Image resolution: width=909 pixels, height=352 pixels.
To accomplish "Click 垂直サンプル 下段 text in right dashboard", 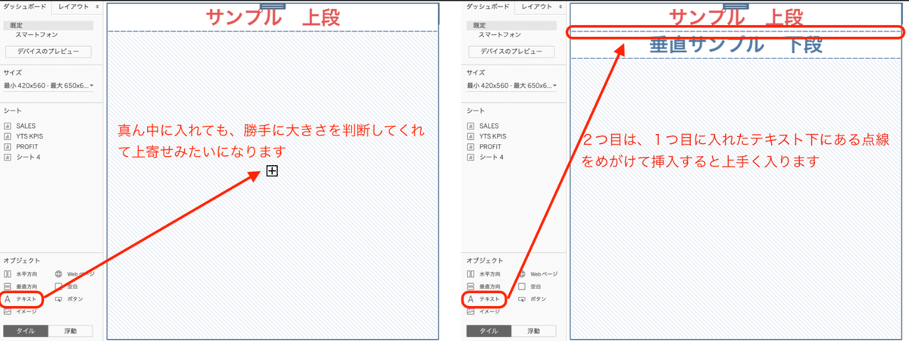I will pyautogui.click(x=736, y=45).
